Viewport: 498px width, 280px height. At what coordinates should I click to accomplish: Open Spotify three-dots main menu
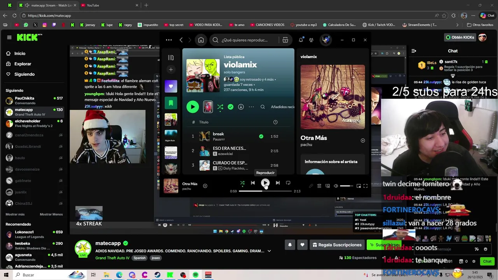click(x=168, y=40)
